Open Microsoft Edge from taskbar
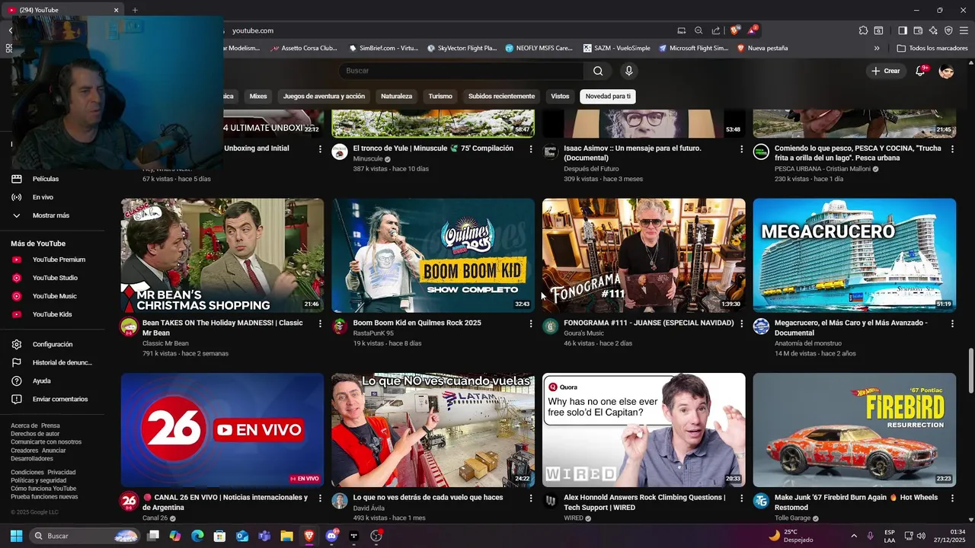Viewport: 975px width, 548px height. [x=197, y=536]
